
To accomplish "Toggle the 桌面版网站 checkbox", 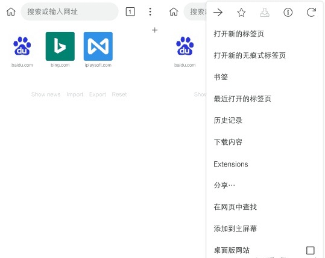I will 311,250.
